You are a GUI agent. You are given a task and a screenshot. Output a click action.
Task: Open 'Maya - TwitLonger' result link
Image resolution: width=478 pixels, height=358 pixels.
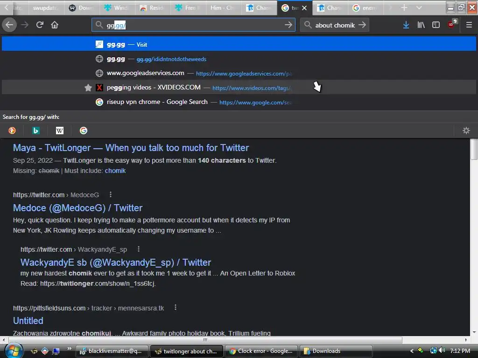pos(131,148)
